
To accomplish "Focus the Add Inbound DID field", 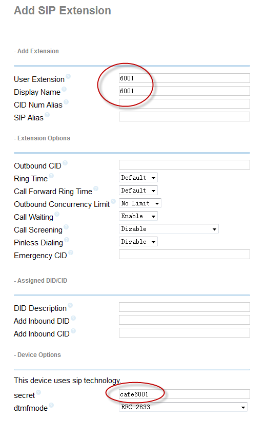I will 185,320.
